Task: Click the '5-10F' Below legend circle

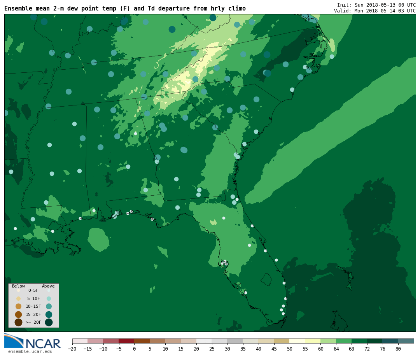Action: point(18,298)
